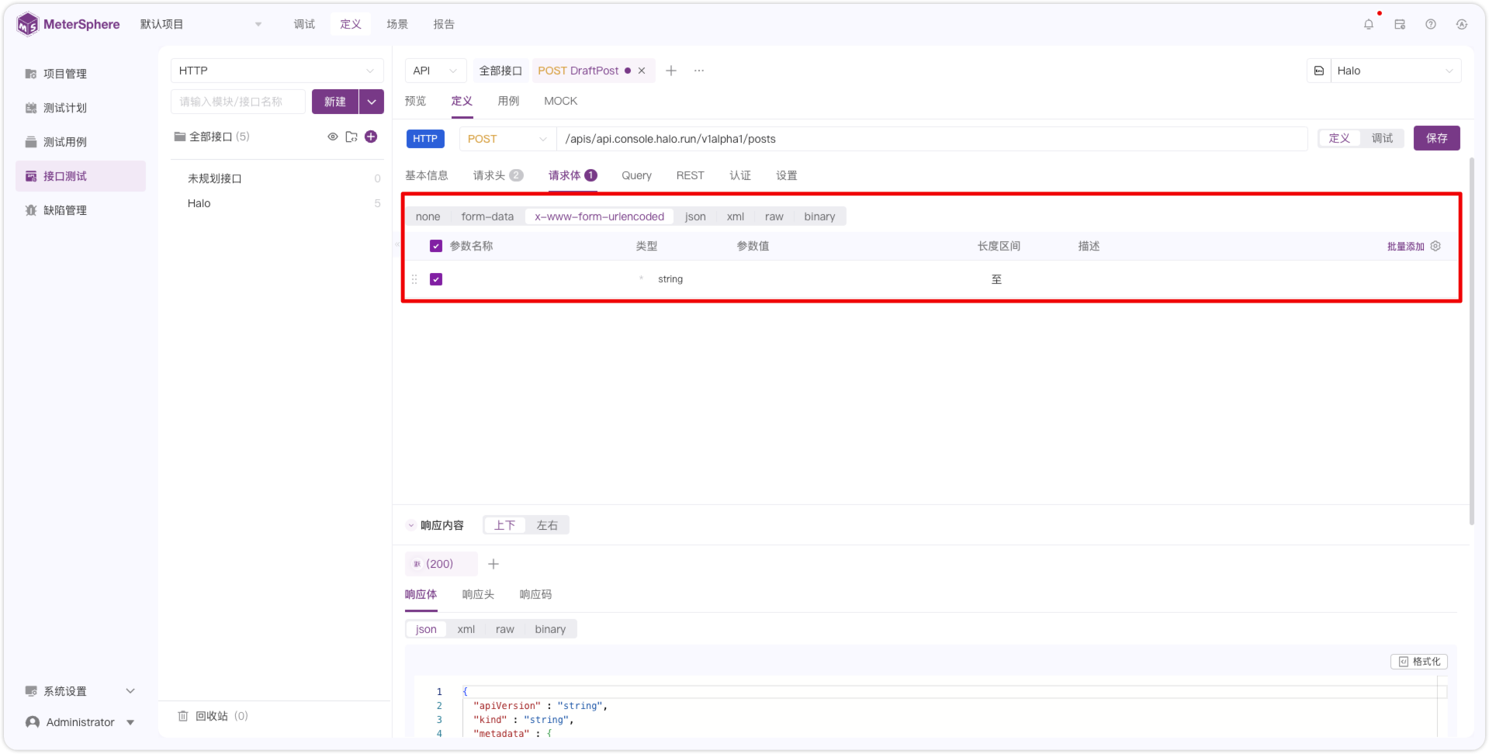Switch response layout to 左右

point(547,525)
